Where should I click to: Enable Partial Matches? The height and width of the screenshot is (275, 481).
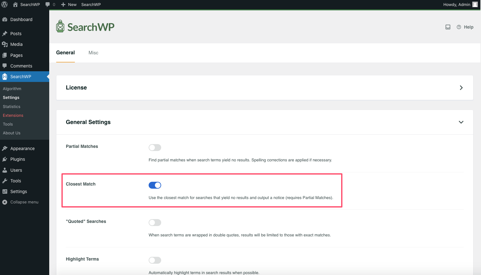click(x=155, y=147)
